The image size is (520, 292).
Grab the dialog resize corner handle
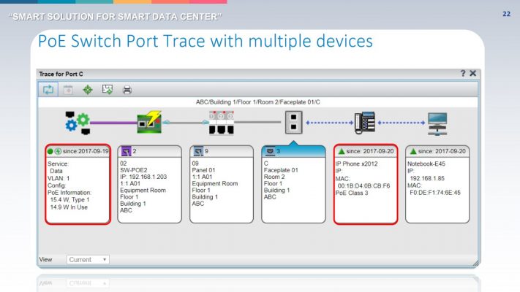pyautogui.click(x=475, y=264)
